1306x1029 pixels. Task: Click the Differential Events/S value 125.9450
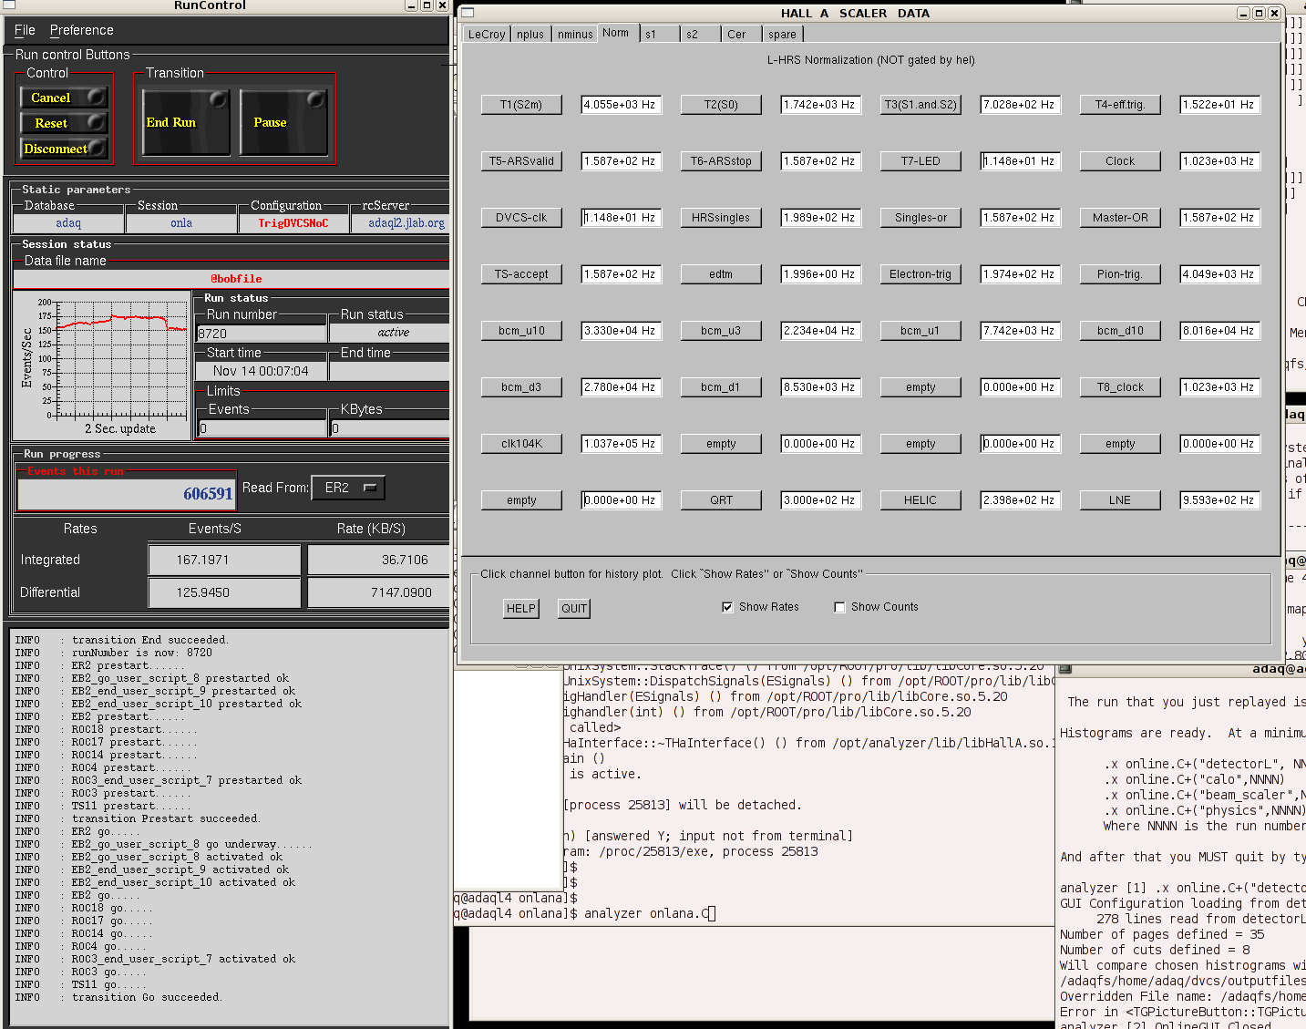224,592
